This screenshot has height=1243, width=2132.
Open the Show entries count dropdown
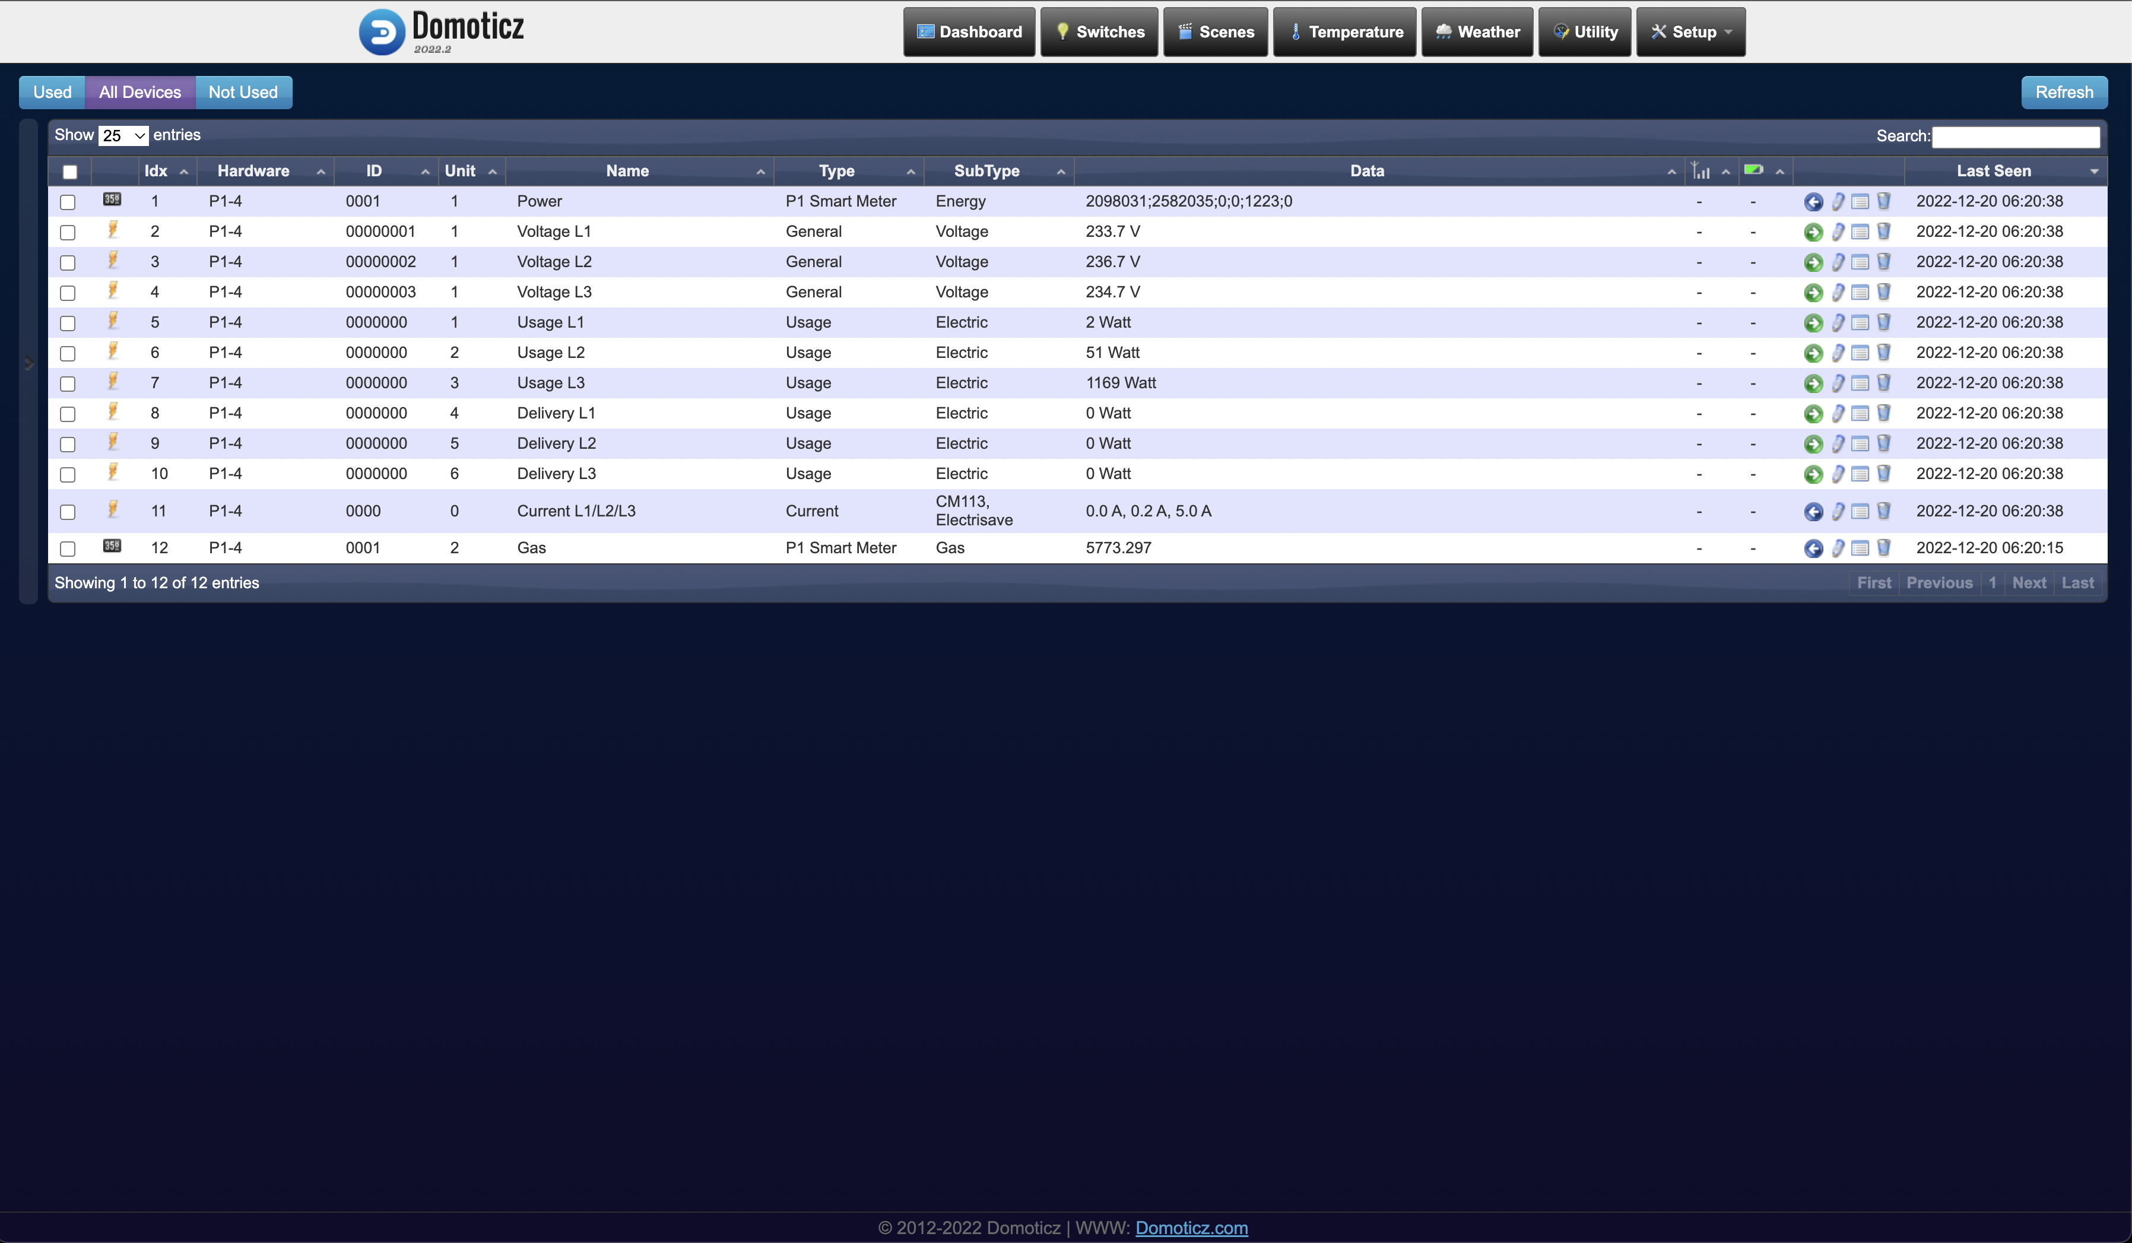pyautogui.click(x=123, y=135)
